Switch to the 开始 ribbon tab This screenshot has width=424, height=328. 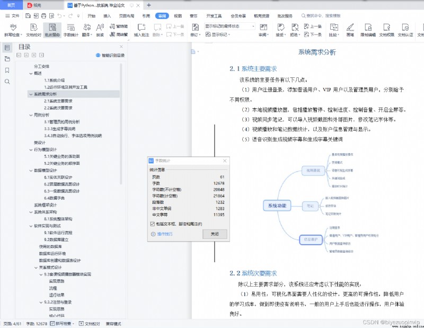point(91,16)
